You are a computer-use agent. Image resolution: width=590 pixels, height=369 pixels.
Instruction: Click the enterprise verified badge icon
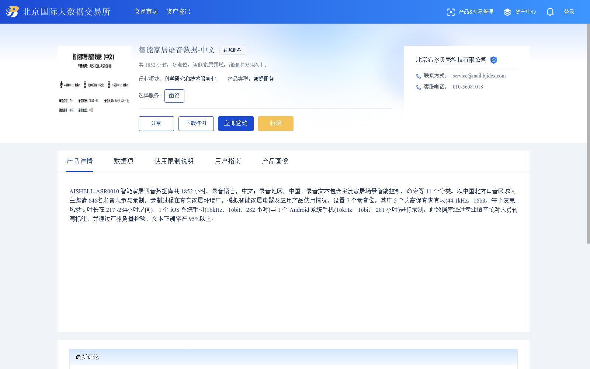[494, 60]
